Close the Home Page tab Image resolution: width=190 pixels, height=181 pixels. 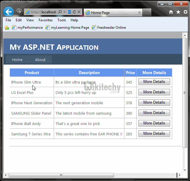(x=140, y=13)
